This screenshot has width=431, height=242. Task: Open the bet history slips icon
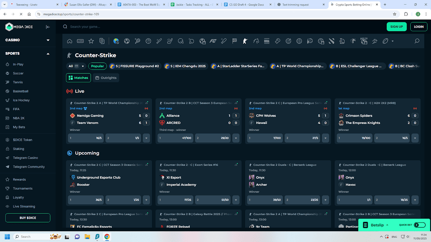(102, 41)
